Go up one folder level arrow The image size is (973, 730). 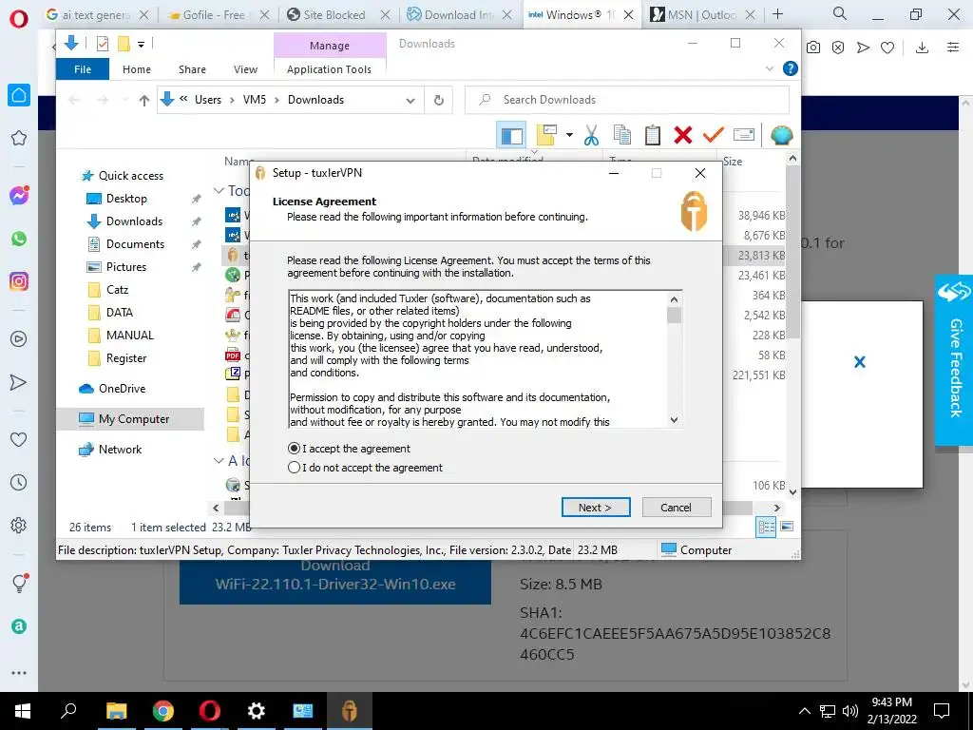(144, 100)
